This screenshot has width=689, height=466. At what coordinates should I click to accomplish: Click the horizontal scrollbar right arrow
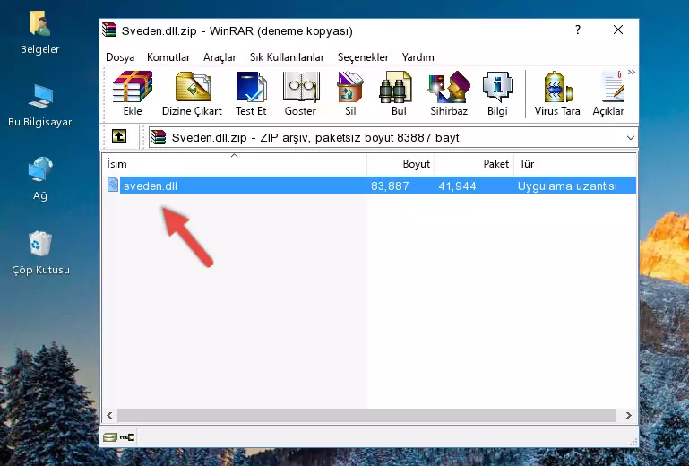point(628,415)
